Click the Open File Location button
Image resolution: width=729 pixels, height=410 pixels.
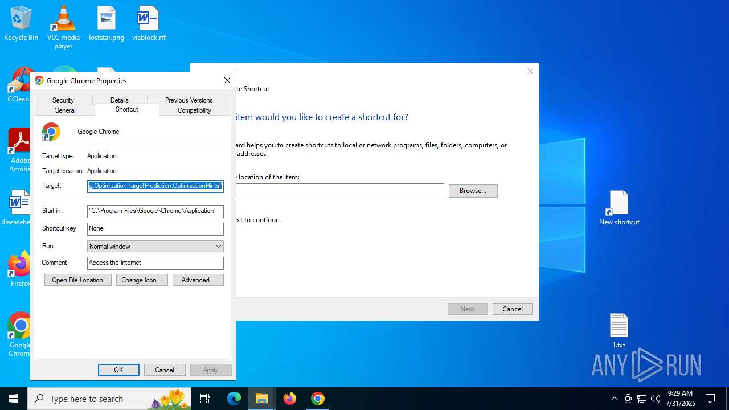click(x=77, y=280)
